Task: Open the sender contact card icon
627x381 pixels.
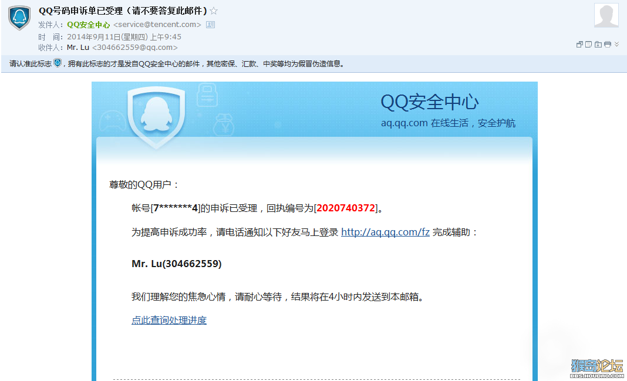Action: click(210, 25)
